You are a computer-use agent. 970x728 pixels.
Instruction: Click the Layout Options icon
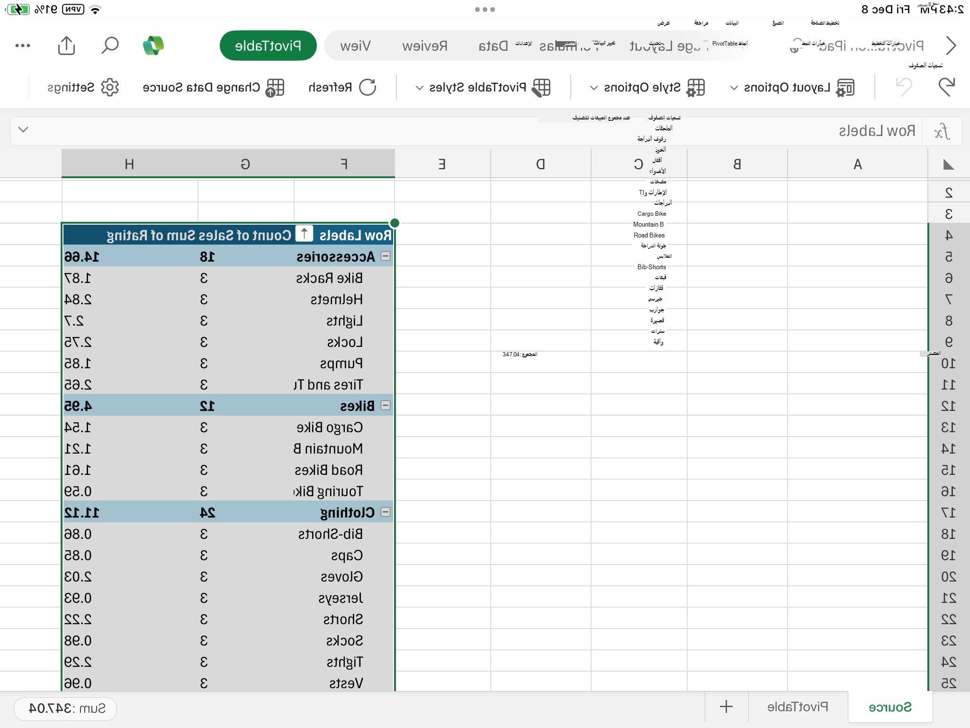(x=845, y=87)
